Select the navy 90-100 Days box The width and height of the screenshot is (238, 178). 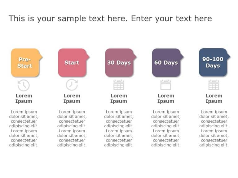tap(213, 63)
